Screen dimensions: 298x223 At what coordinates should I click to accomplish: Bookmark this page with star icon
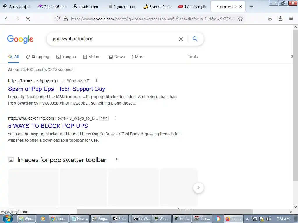(240, 19)
